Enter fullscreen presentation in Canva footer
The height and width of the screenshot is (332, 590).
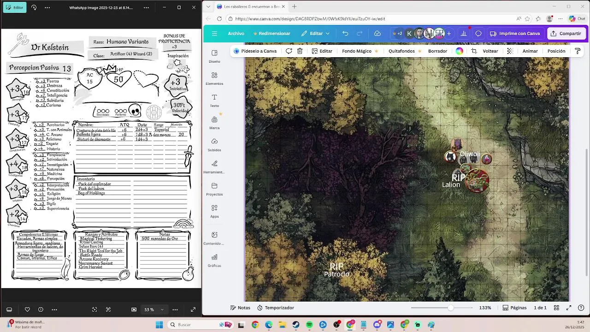(x=569, y=308)
